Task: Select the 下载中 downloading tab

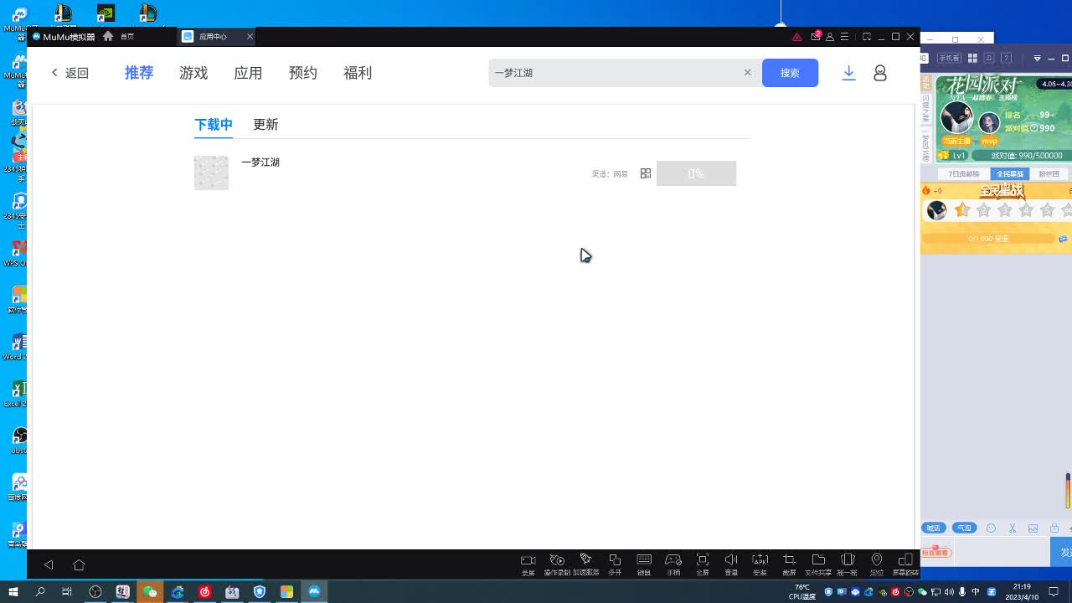Action: click(214, 125)
